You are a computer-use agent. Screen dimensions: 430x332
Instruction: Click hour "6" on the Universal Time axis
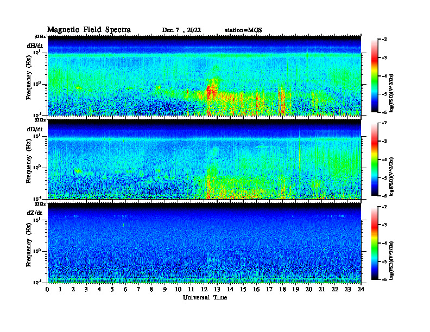click(x=125, y=289)
